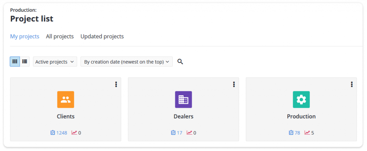Open the Production card three-dot menu
367x151 pixels.
352,84
